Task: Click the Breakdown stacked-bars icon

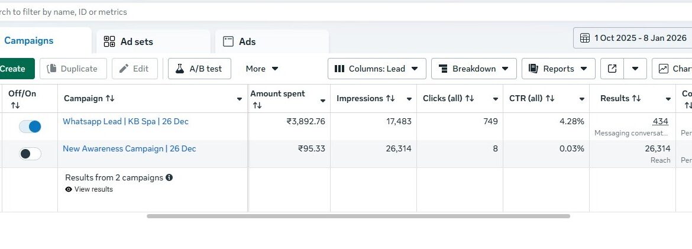Action: [x=444, y=69]
